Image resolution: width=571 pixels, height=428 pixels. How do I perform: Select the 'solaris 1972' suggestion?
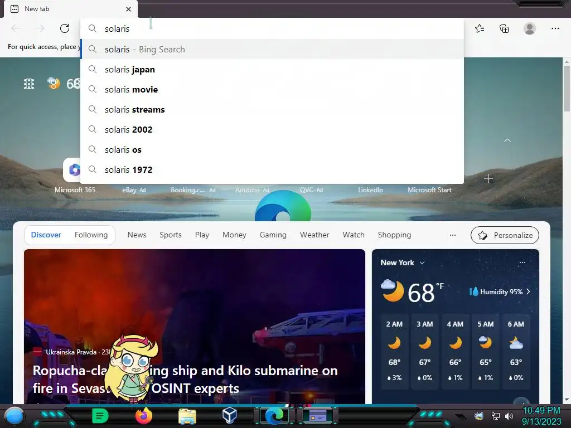tap(272, 169)
